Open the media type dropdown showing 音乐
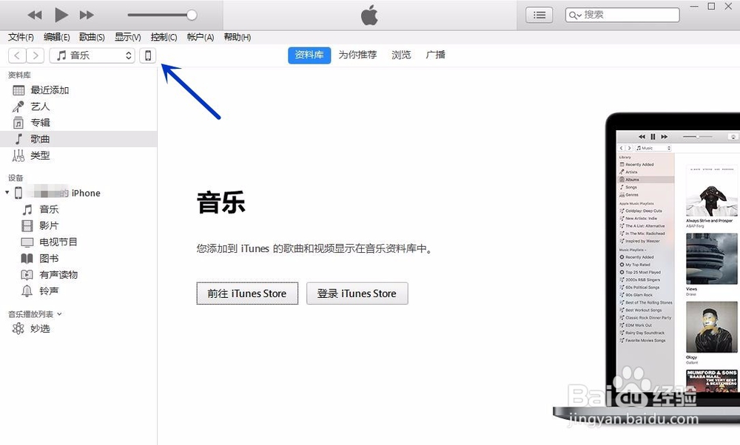The width and height of the screenshot is (740, 445). click(92, 55)
